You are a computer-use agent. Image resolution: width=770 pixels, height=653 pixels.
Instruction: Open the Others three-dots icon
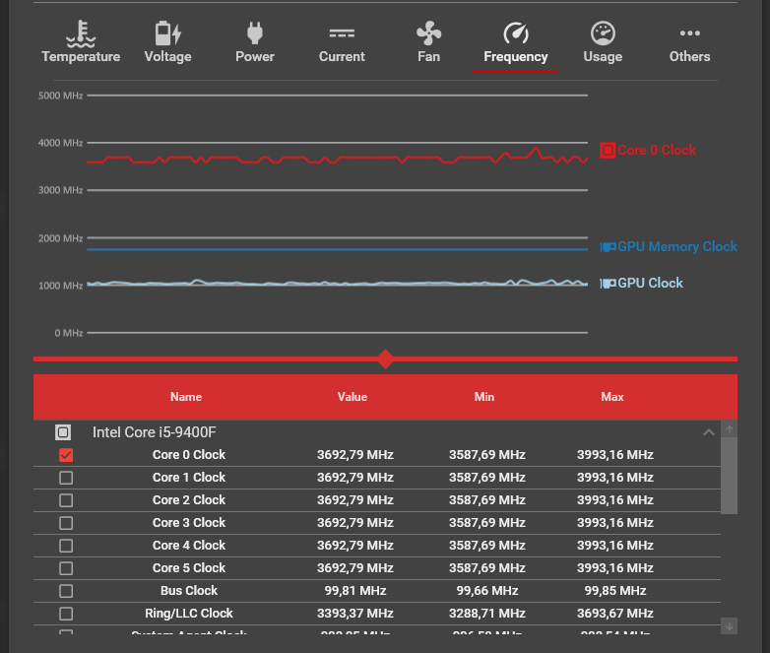pyautogui.click(x=689, y=33)
